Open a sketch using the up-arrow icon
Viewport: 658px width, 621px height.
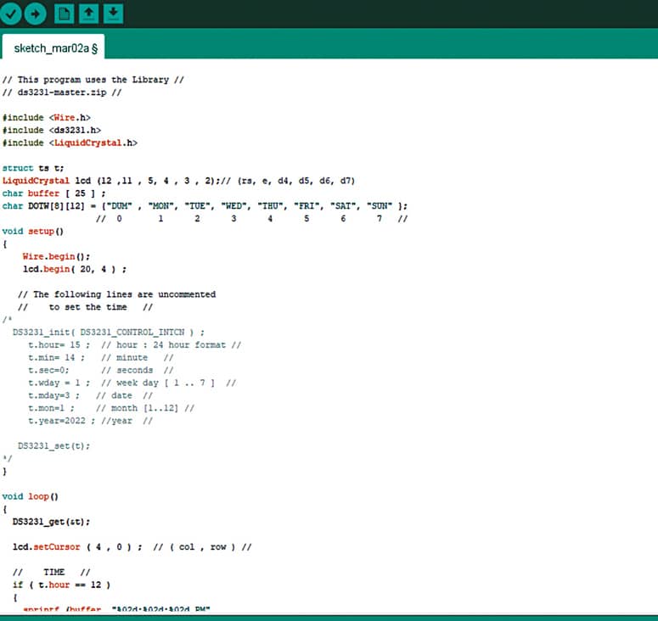click(x=89, y=13)
